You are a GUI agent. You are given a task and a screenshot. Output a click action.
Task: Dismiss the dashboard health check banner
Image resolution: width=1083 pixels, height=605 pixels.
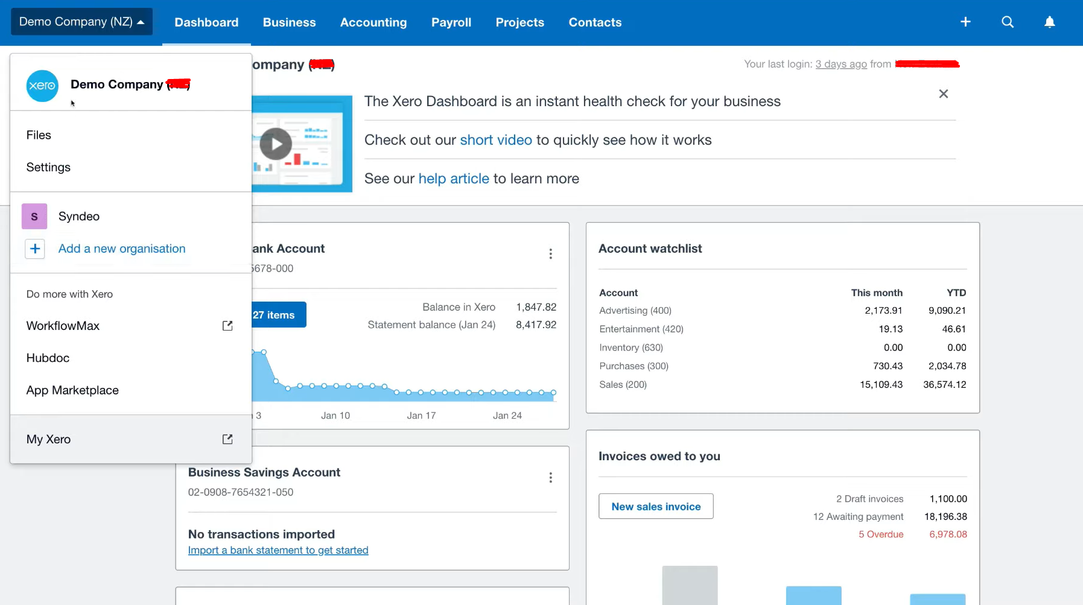943,93
